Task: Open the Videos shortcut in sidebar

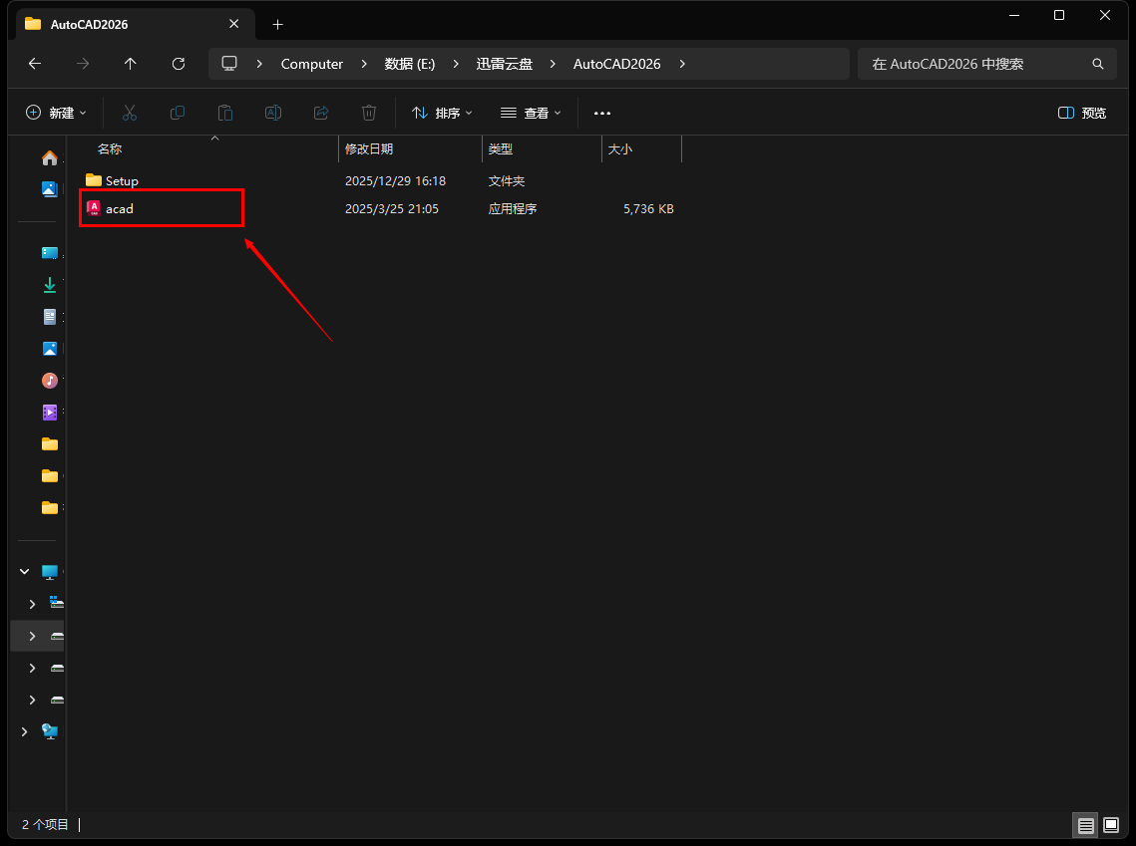Action: [x=49, y=412]
